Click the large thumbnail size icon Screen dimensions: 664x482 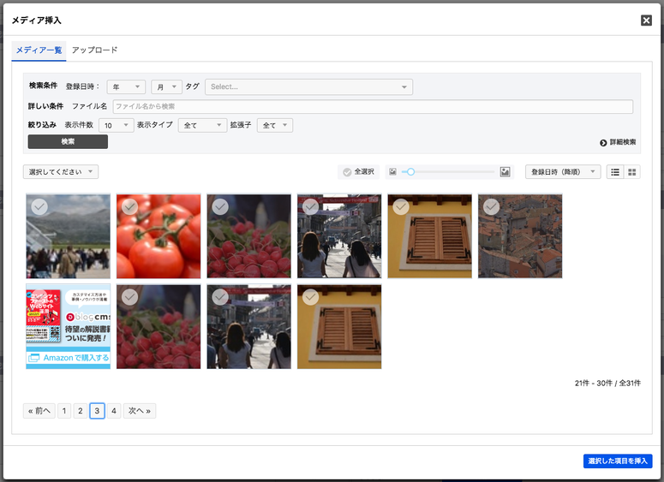pyautogui.click(x=505, y=172)
